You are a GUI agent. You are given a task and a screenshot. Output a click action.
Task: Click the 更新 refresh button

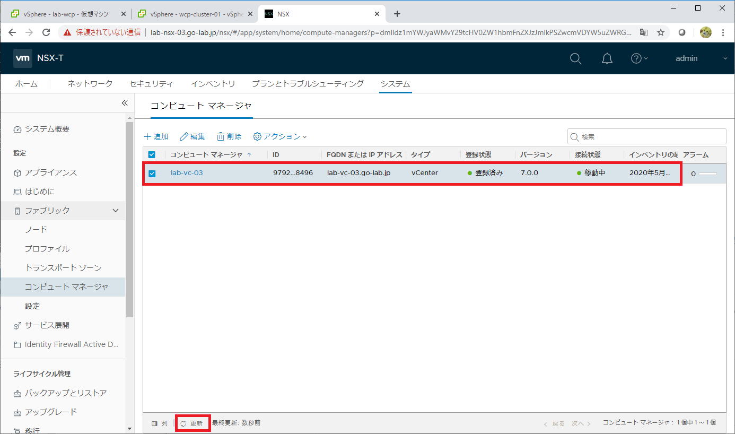point(192,423)
